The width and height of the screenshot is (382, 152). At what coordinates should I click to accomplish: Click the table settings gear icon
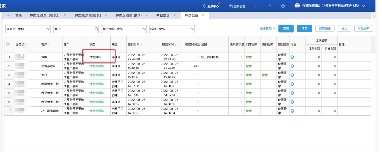8,44
